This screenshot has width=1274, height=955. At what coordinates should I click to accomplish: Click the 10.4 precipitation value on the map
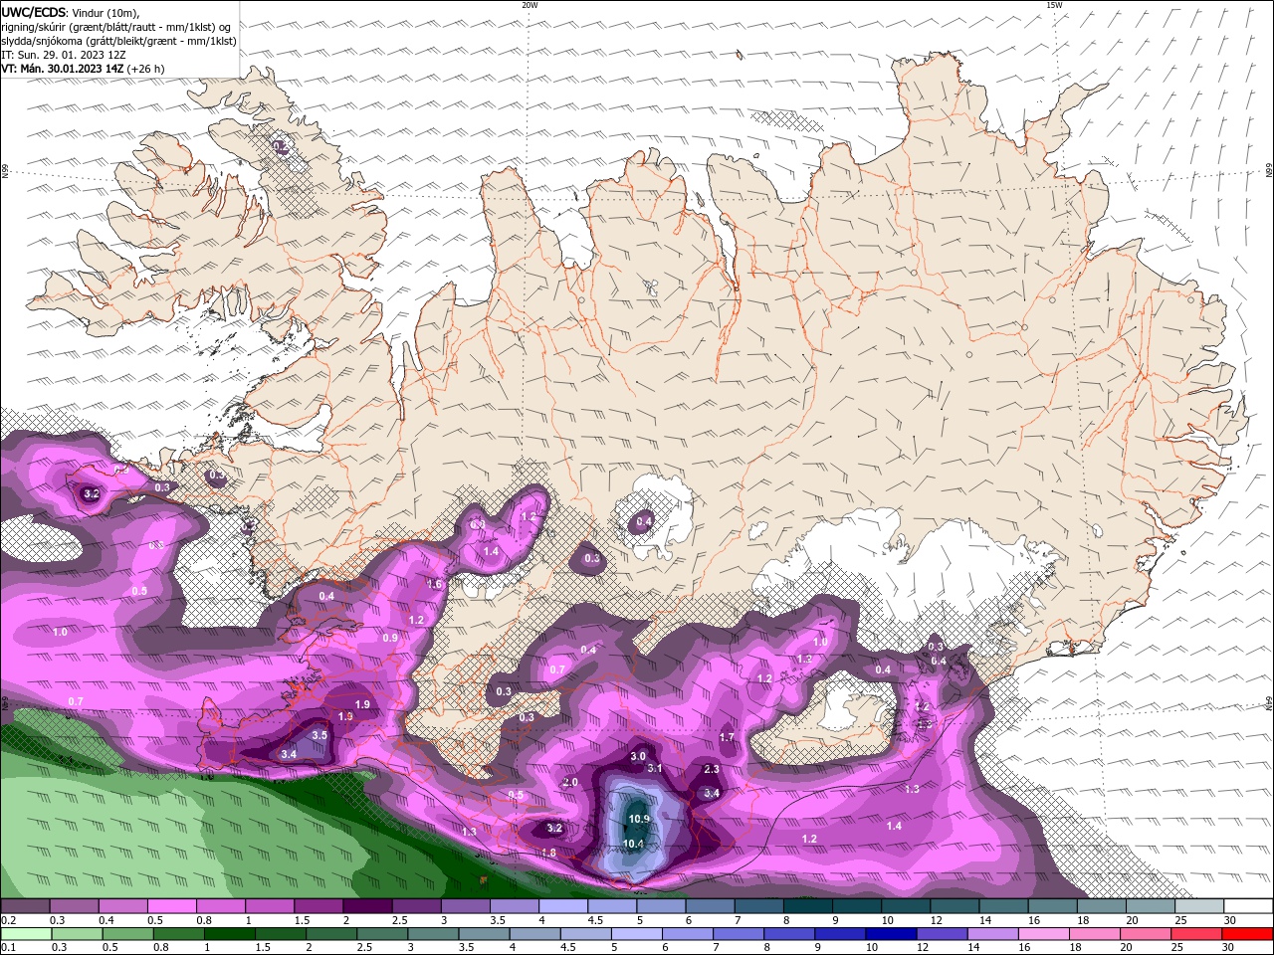pos(633,844)
